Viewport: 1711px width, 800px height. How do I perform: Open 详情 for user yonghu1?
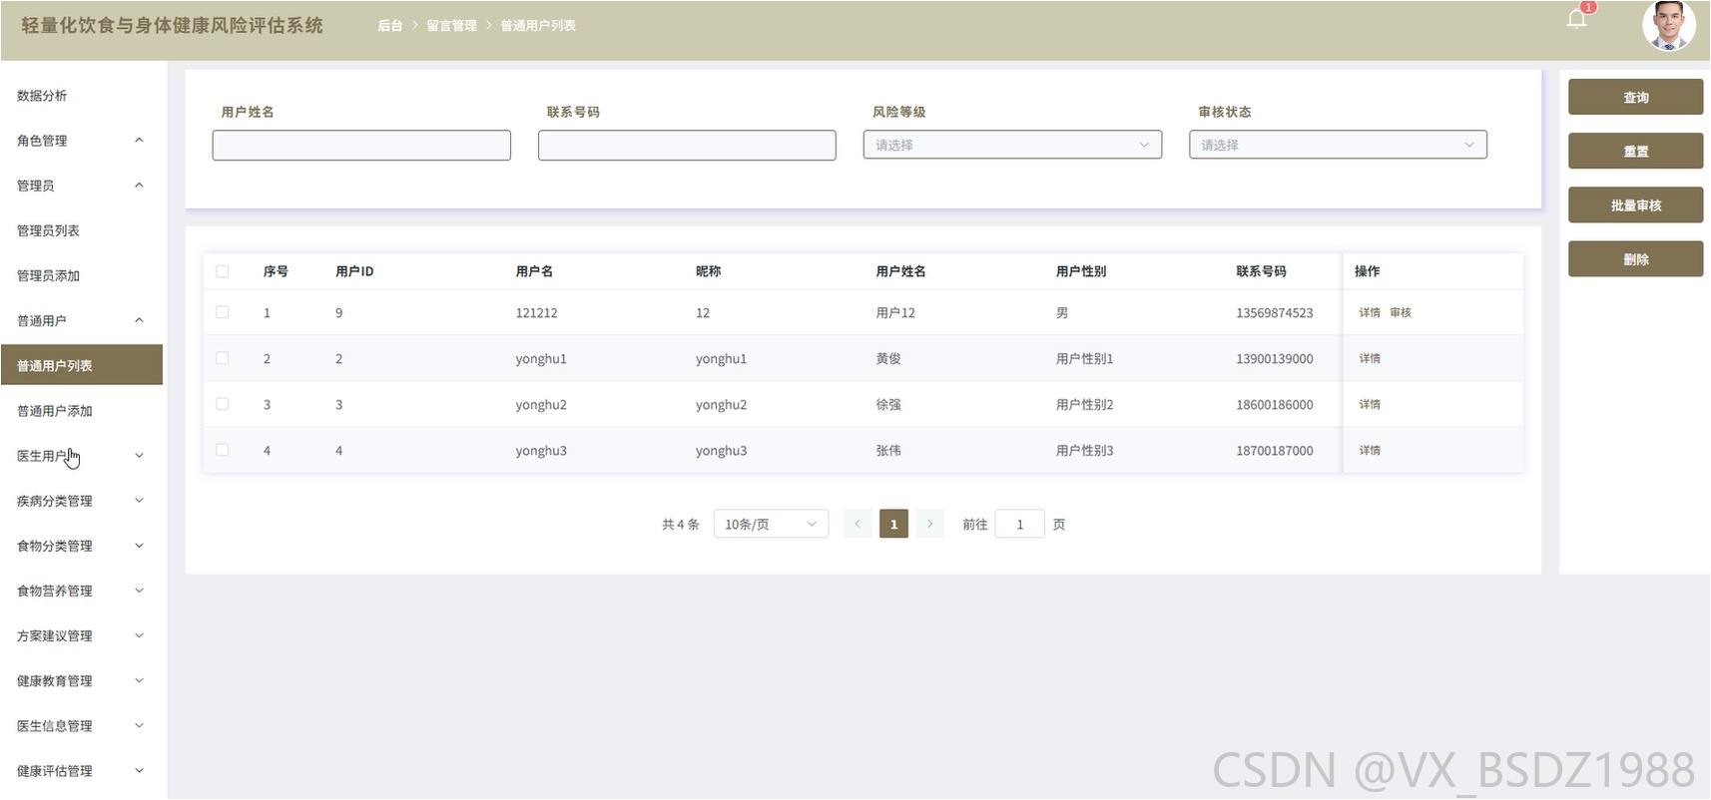(x=1370, y=358)
